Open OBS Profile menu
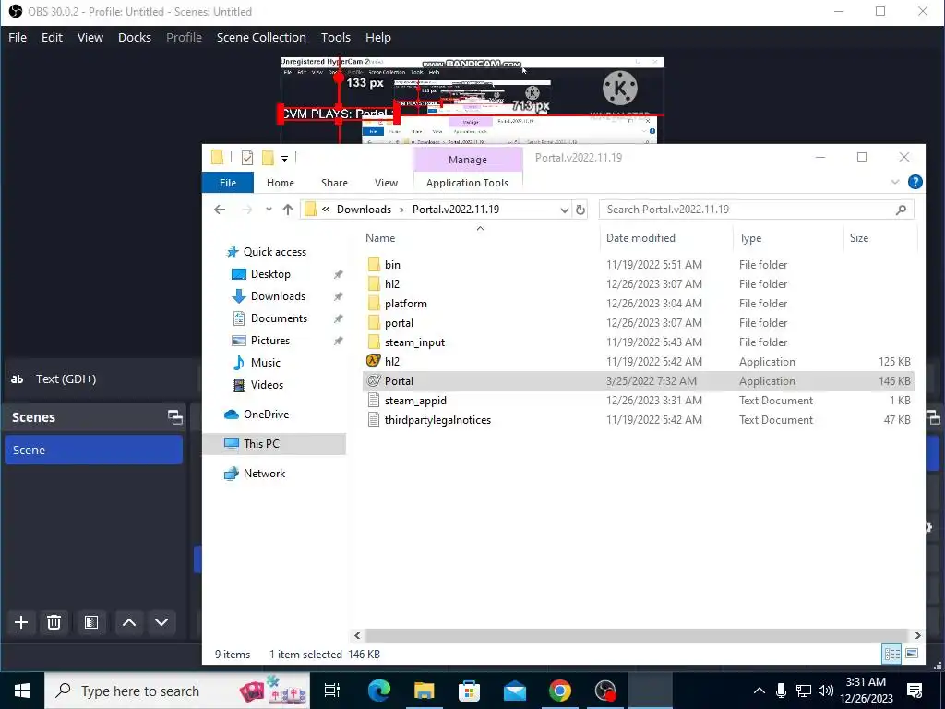 pyautogui.click(x=184, y=37)
